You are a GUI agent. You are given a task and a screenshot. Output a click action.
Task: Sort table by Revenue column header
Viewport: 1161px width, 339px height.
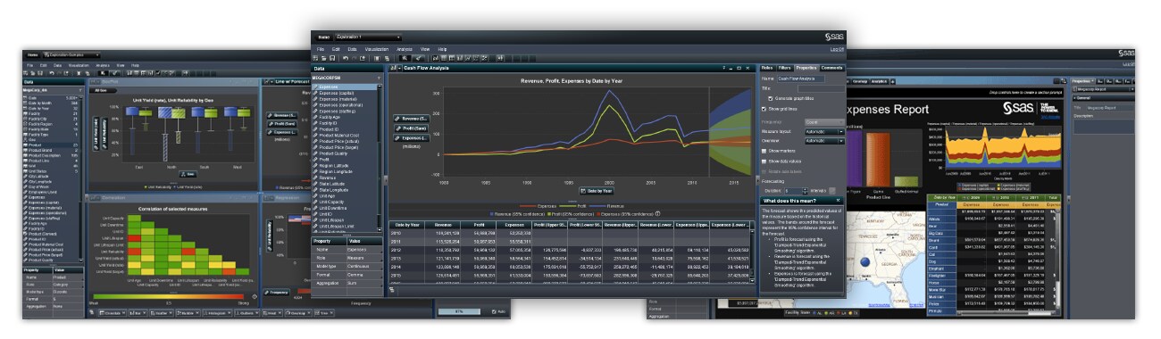(x=443, y=224)
